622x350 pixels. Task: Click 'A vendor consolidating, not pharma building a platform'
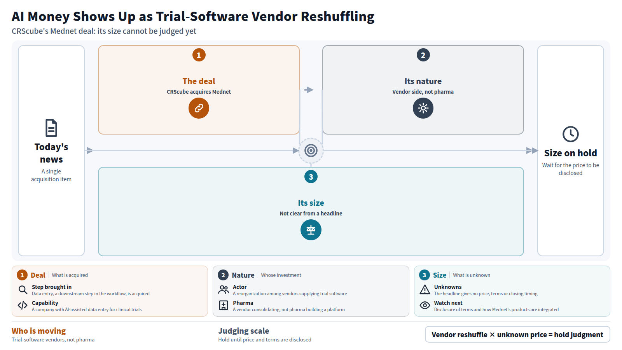[x=289, y=310]
